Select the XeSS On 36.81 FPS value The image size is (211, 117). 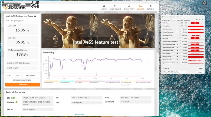[x=22, y=42]
